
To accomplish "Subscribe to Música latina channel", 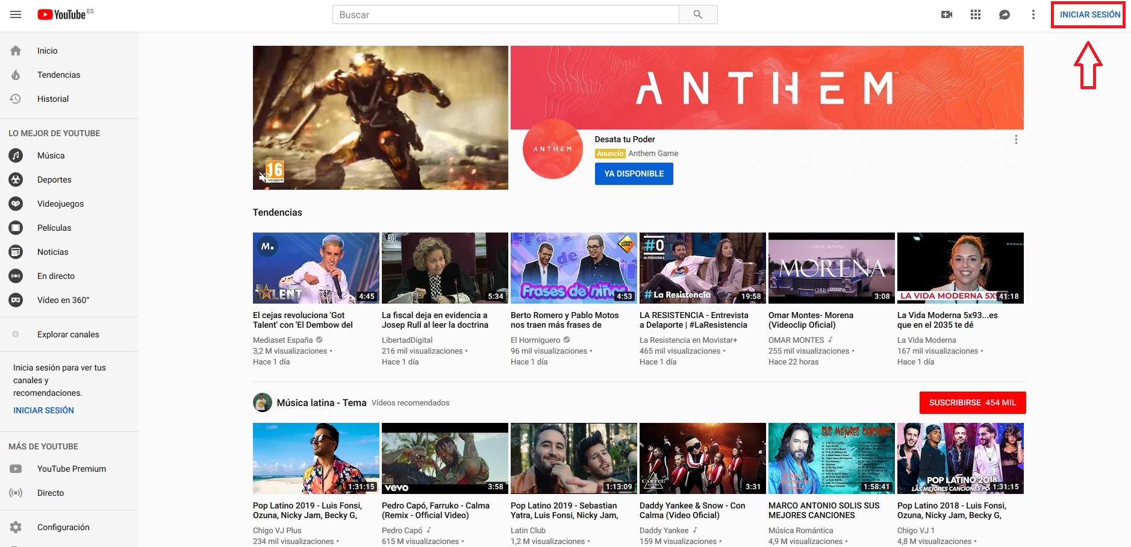I will [973, 402].
